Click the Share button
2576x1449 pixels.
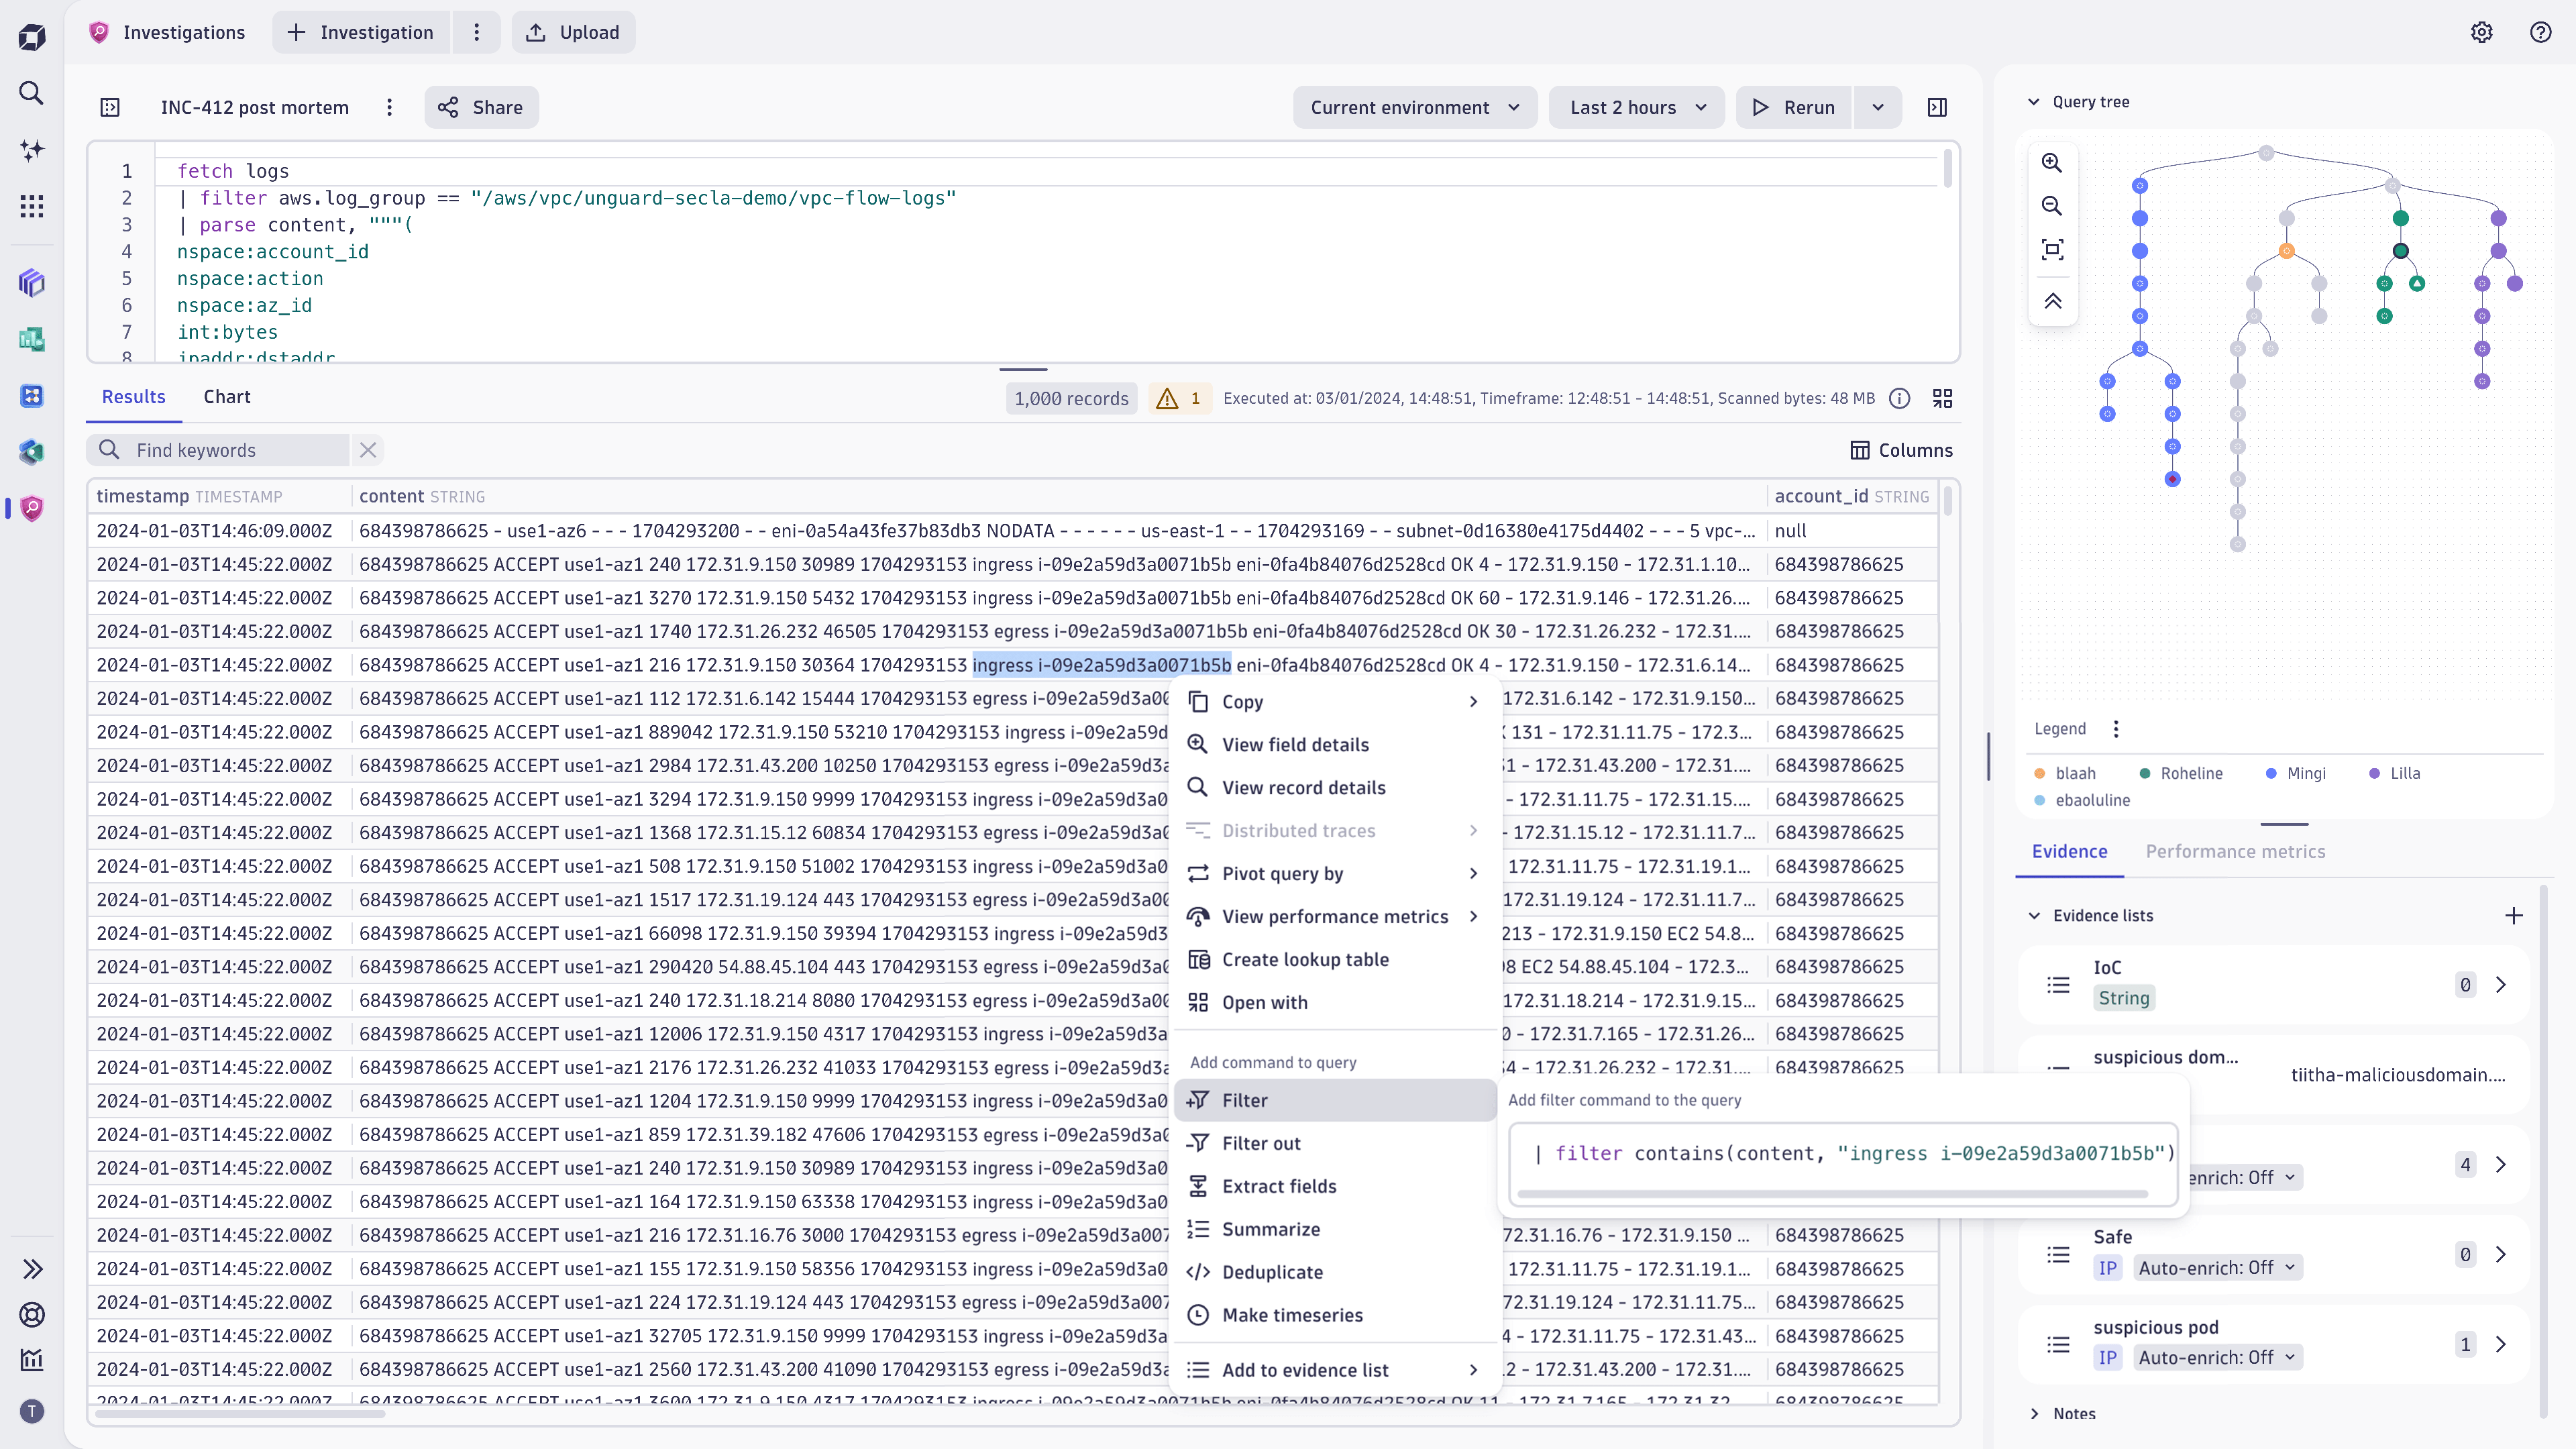481,107
